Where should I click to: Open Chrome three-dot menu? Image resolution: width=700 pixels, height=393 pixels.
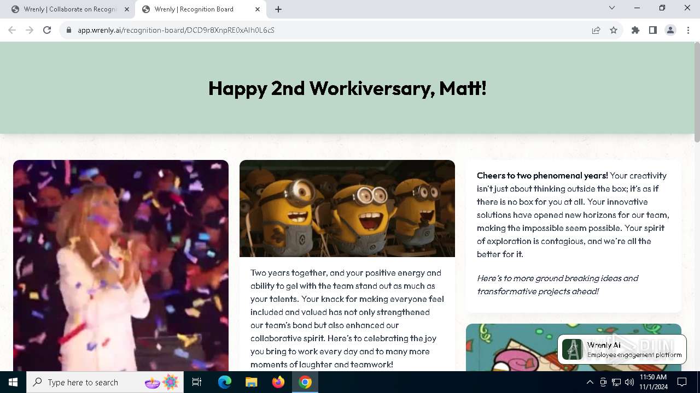[688, 30]
